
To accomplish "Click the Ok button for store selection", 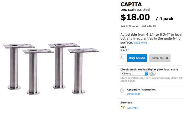I will pos(152,74).
